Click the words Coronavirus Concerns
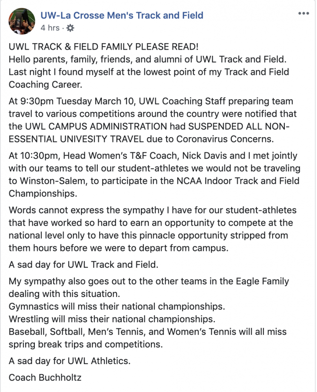This screenshot has height=392, width=317. tap(225, 139)
